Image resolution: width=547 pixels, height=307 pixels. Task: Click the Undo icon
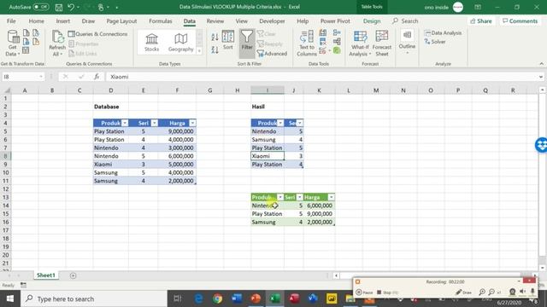pos(71,7)
